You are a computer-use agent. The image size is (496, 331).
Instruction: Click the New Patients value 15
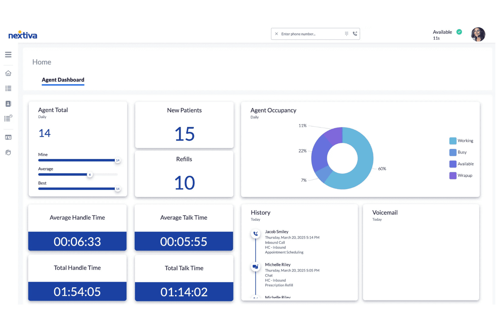pyautogui.click(x=185, y=134)
